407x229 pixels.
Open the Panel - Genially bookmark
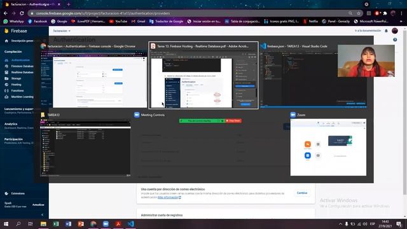336,21
